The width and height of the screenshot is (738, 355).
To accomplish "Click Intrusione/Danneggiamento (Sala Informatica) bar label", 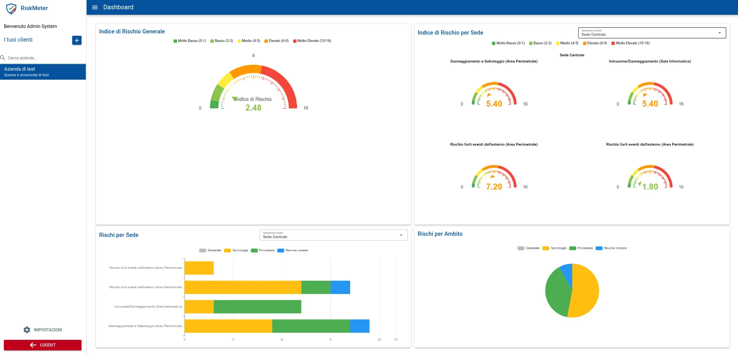I will [x=148, y=307].
